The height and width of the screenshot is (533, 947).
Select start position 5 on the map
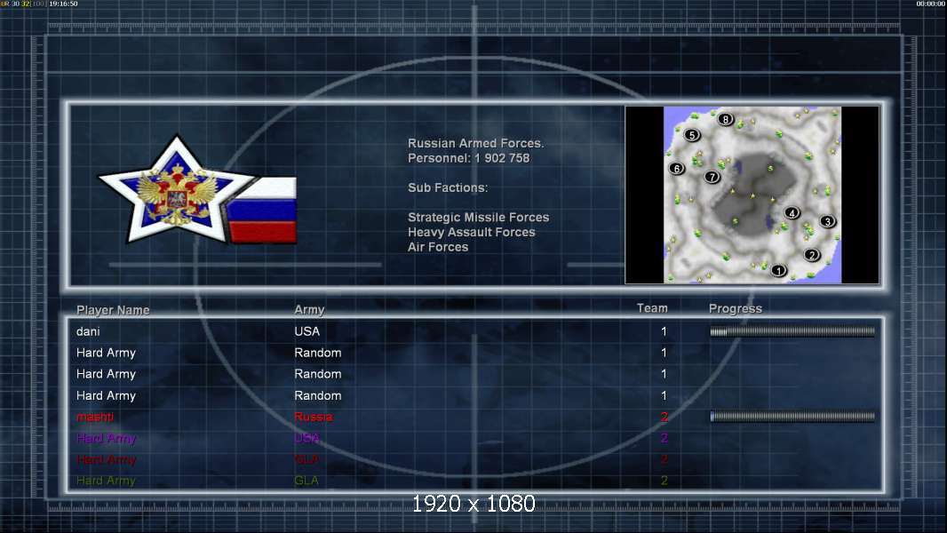(x=691, y=135)
